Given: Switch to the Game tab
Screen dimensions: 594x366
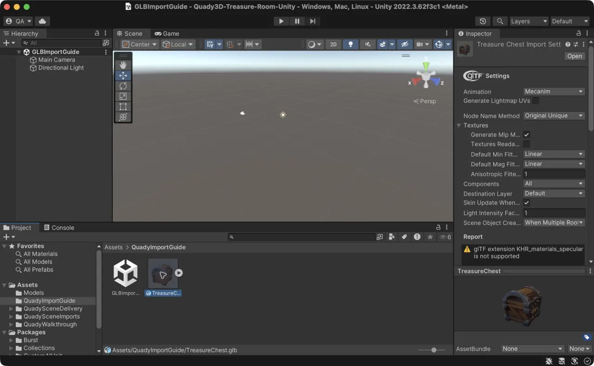Looking at the screenshot, I should point(167,33).
